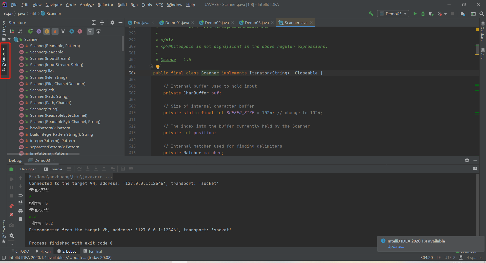
Task: Minimize Debug panel with minus icon
Action: coord(475,160)
